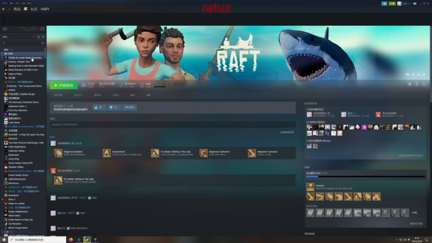Screen dimensions: 432x243
Task: Open Beginner Builder achievement icon
Action: [58, 153]
